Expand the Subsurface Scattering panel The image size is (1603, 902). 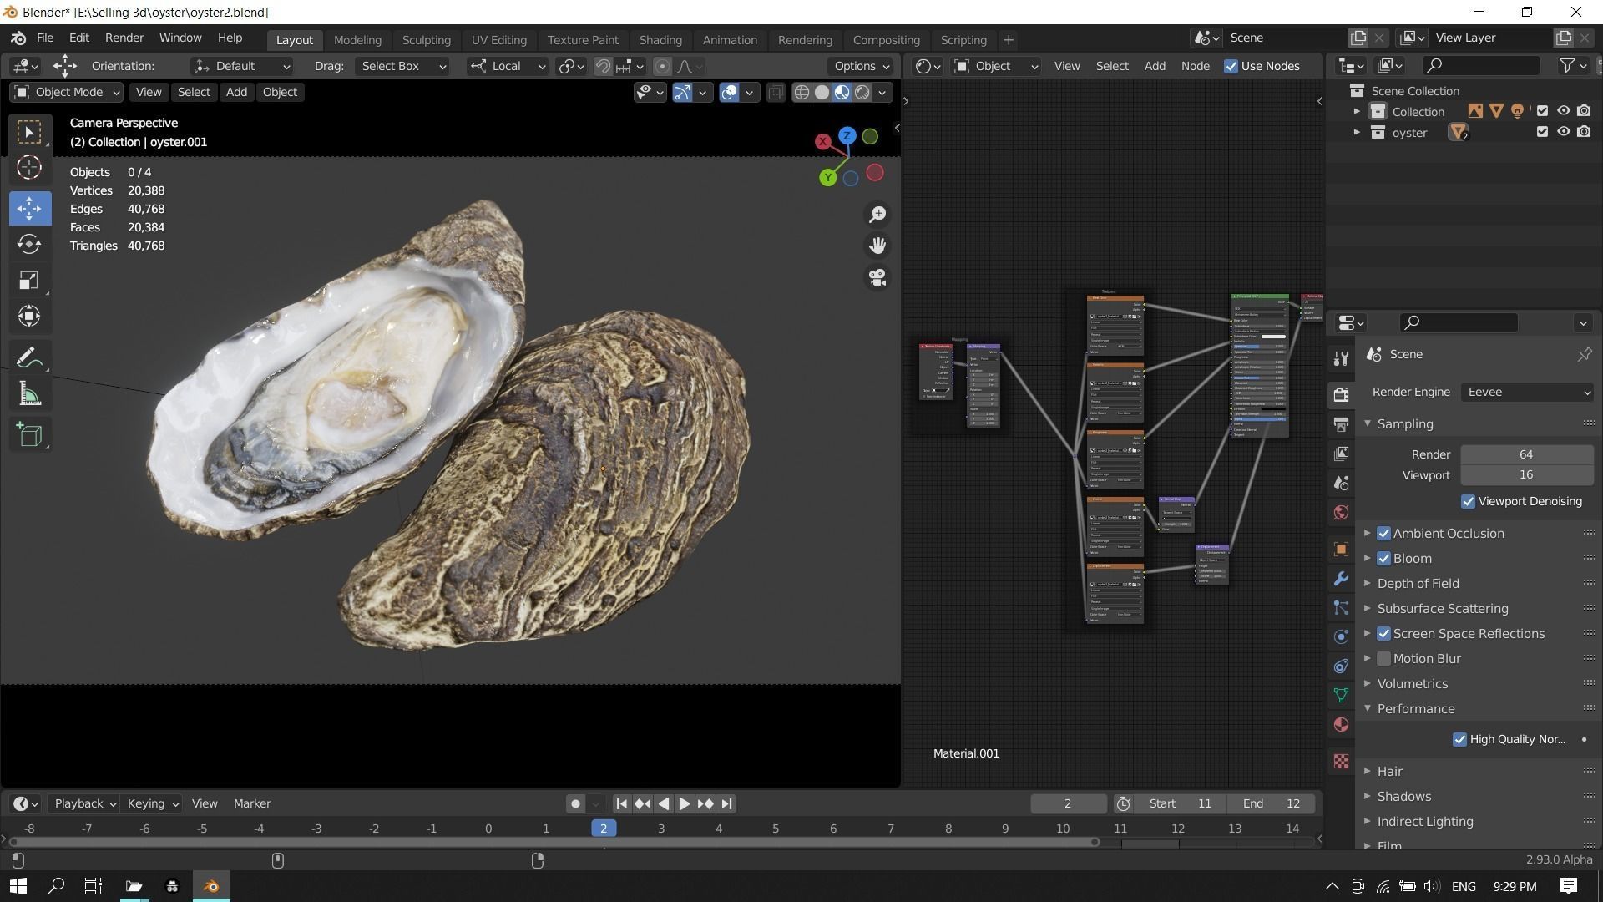coord(1442,608)
